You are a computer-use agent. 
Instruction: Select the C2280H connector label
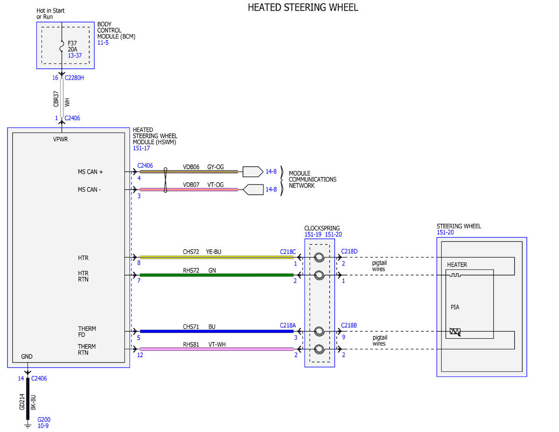pyautogui.click(x=74, y=78)
